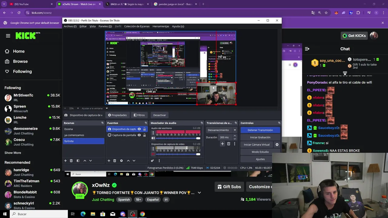Open File Explorer from taskbar
The image size is (388, 218).
click(x=93, y=214)
